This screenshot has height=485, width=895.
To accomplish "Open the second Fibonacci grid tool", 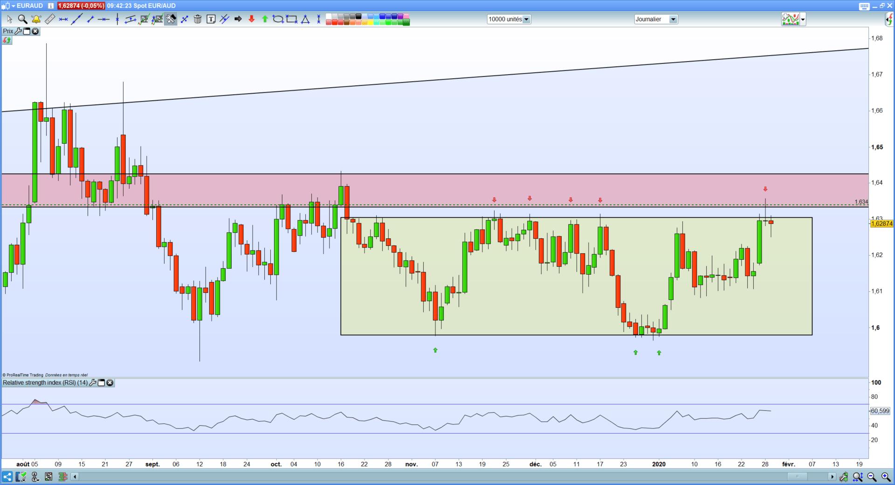I will [157, 19].
